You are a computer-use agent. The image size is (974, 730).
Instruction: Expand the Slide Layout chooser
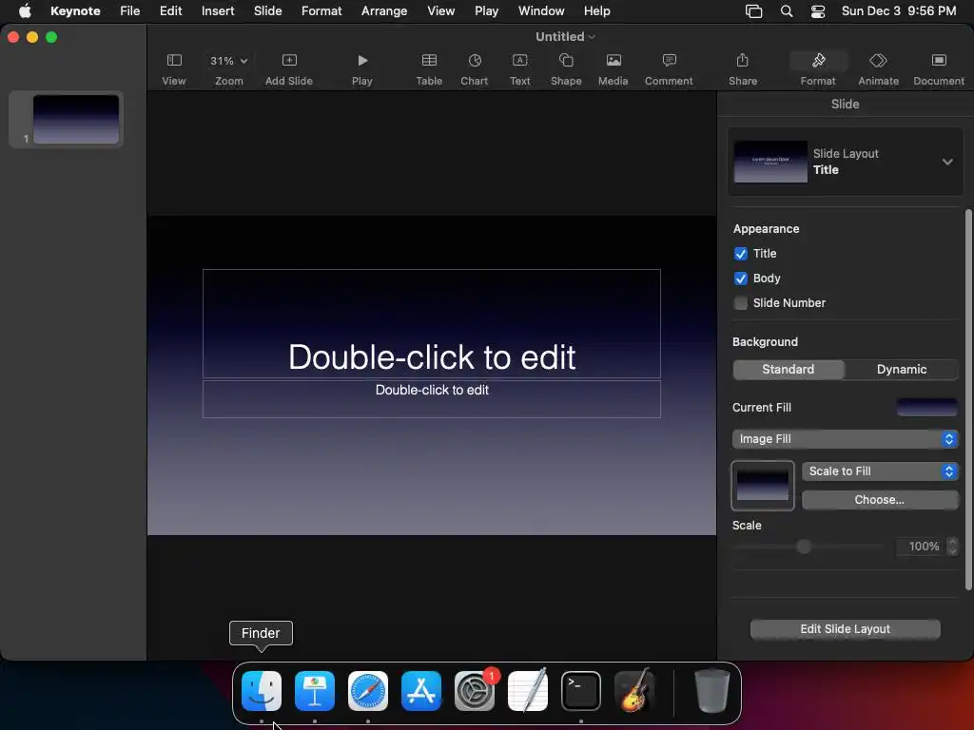947,162
